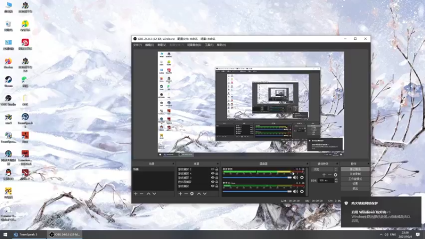Open the QQ penguin desktop icon

tap(8, 174)
